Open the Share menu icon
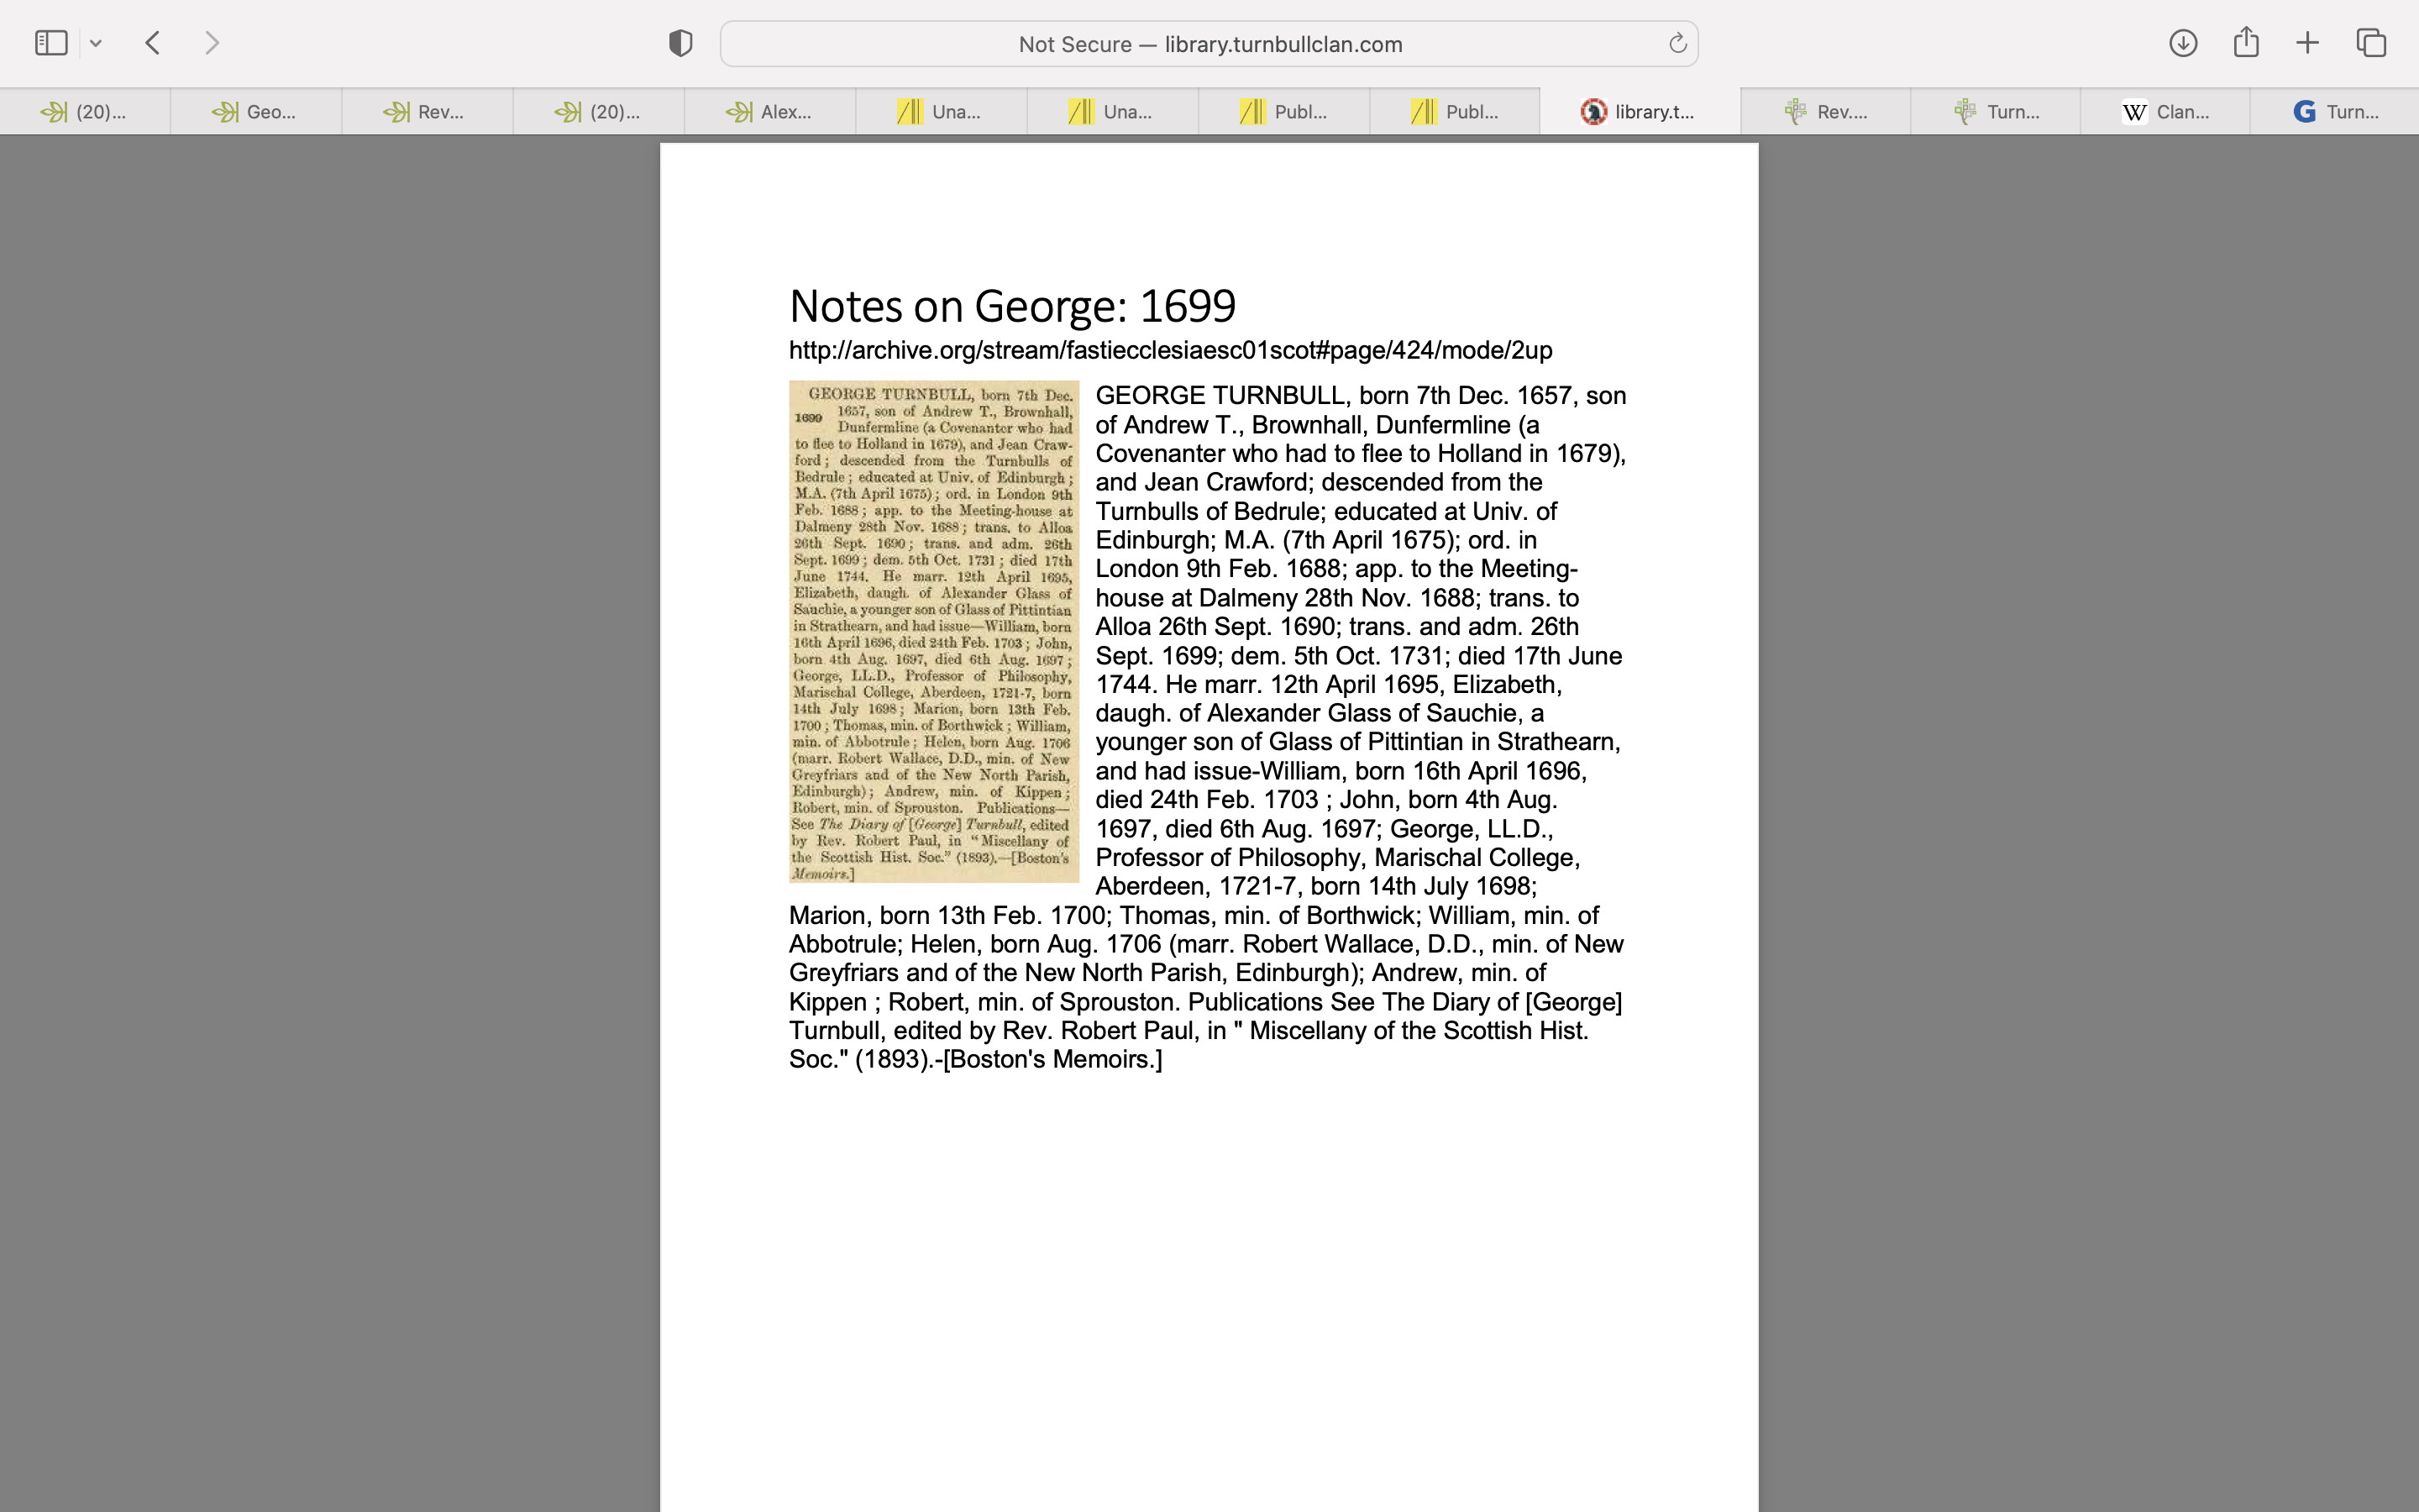 pyautogui.click(x=2246, y=43)
